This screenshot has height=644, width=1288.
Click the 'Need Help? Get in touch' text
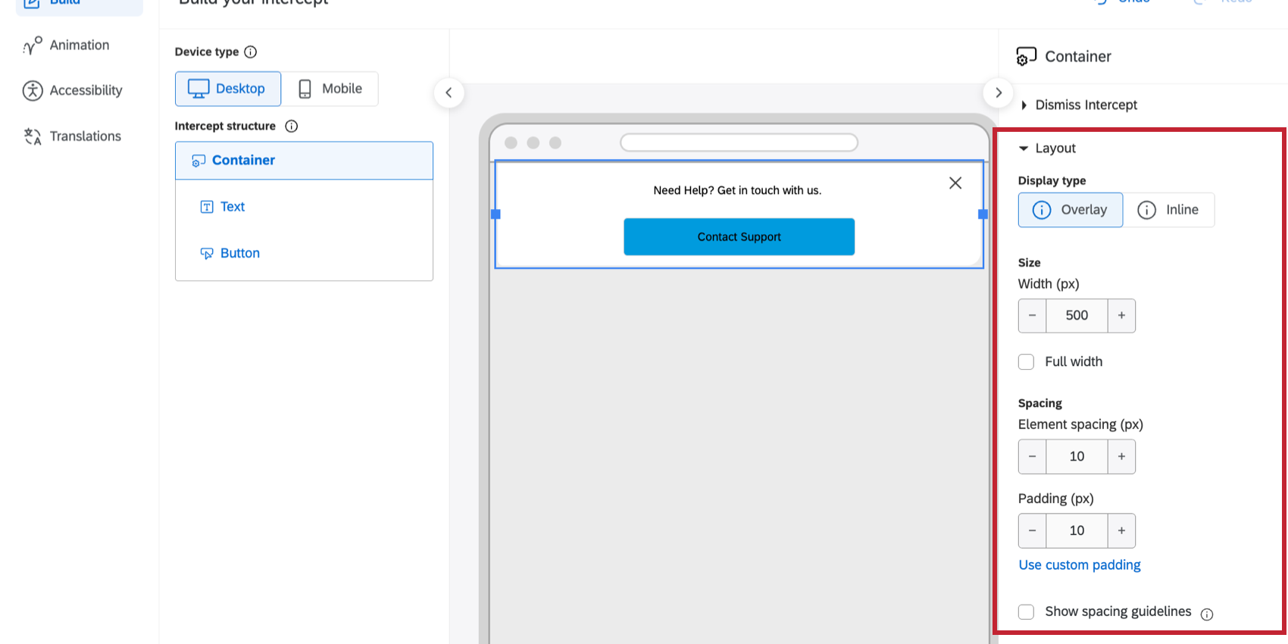737,190
